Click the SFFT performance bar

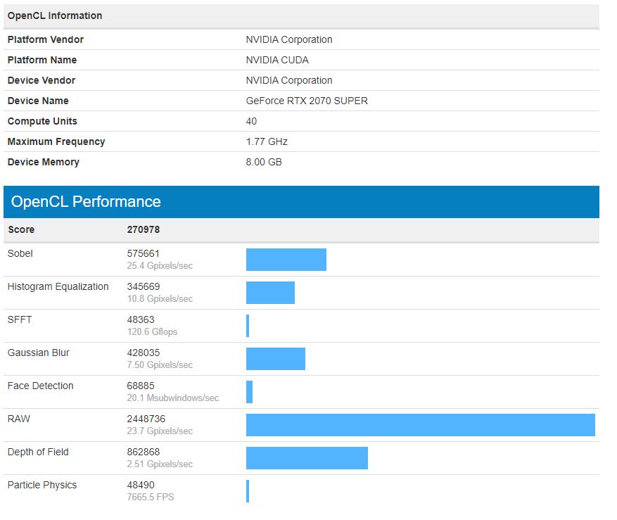[248, 326]
